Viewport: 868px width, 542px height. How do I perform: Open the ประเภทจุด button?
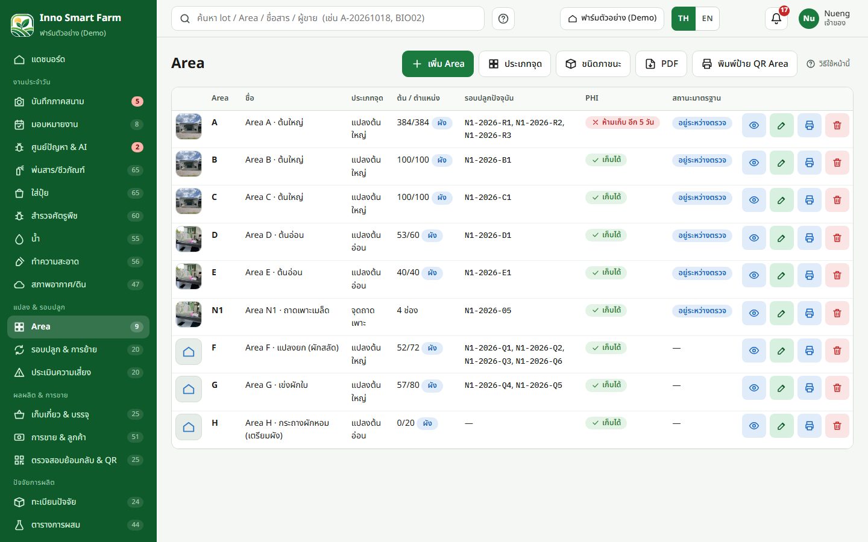click(515, 64)
